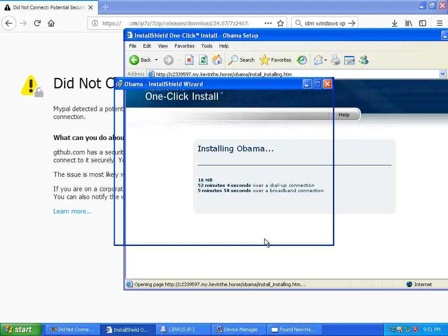The width and height of the screenshot is (448, 336).
Task: Select the Did Not Connect browser tab
Action: pyautogui.click(x=49, y=7)
